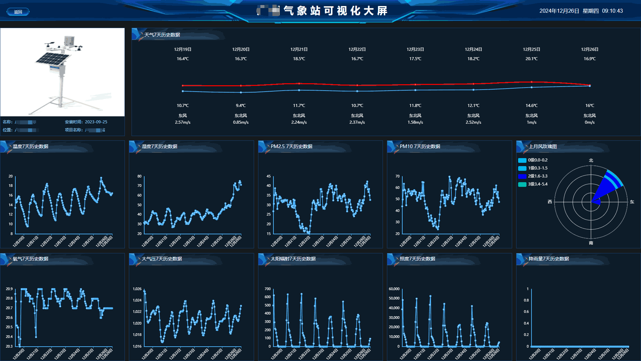
Task: Click the 上月风玫瑰图 panel title icon
Action: pos(522,146)
